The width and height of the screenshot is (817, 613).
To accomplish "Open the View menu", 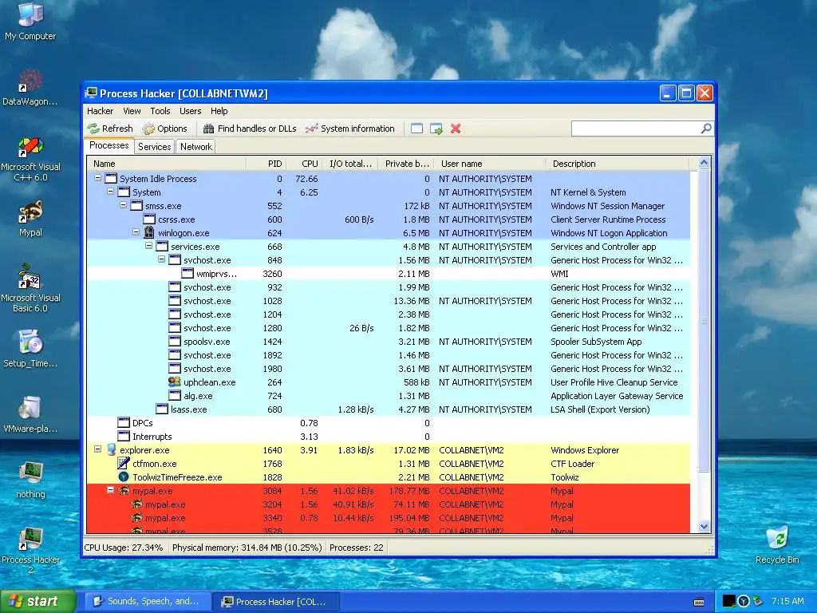I will tap(132, 111).
